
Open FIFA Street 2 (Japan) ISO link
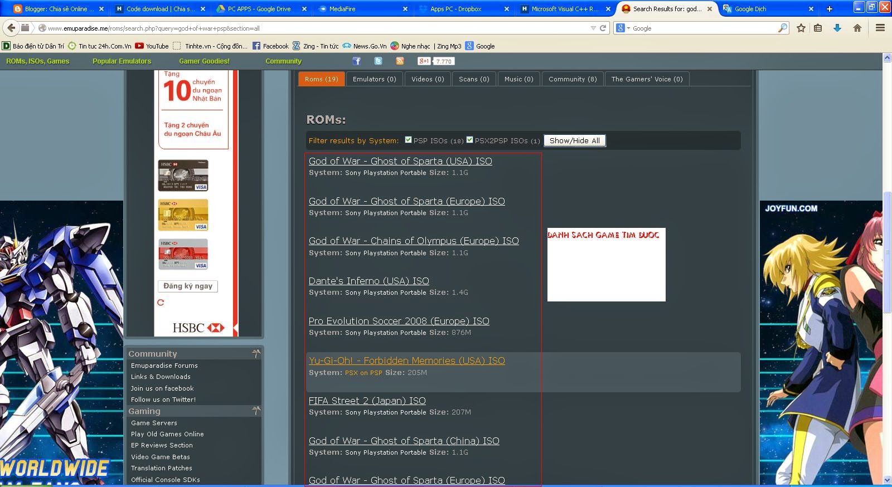click(367, 401)
